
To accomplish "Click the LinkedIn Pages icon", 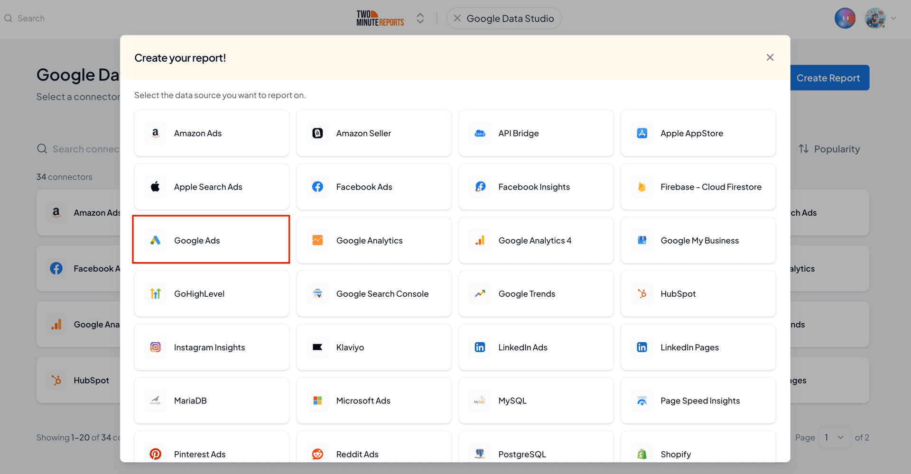I will coord(642,347).
